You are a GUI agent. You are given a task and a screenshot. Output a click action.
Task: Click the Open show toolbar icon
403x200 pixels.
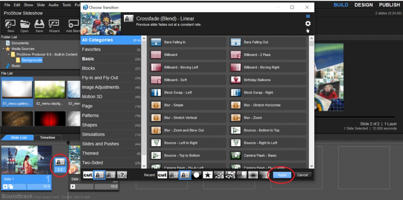[x=25, y=26]
